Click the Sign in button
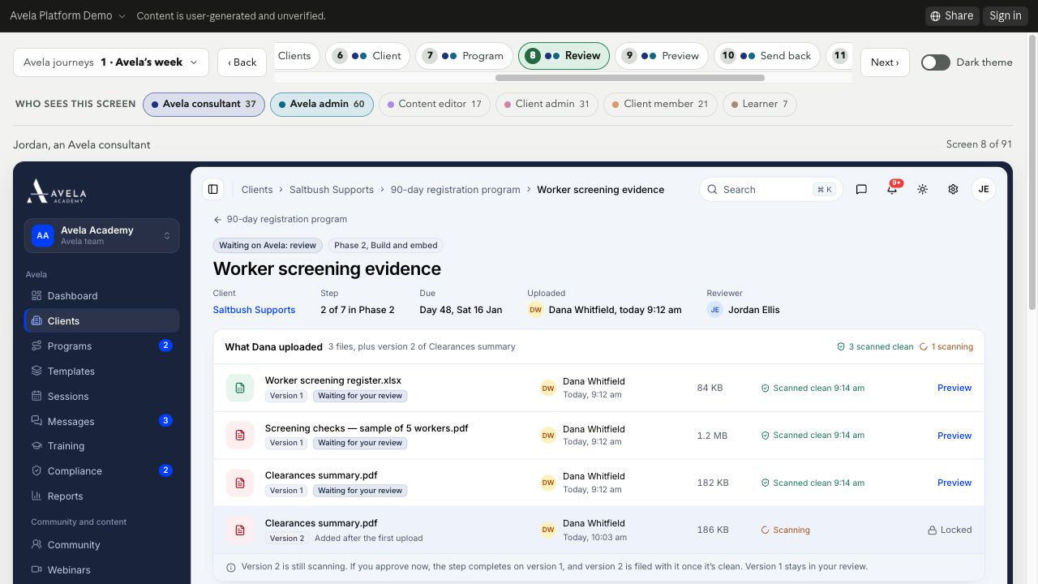The image size is (1038, 584). (x=1006, y=15)
